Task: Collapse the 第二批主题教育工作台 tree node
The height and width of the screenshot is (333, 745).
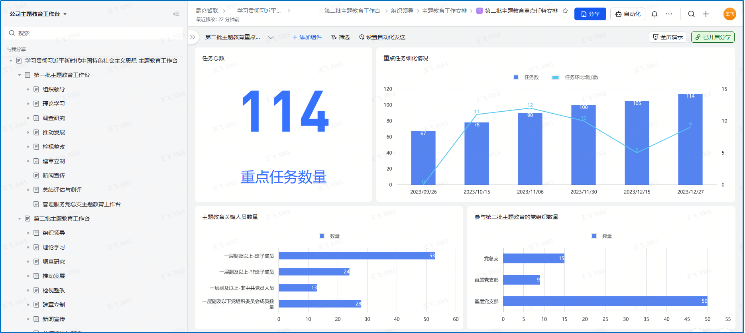Action: [x=20, y=219]
